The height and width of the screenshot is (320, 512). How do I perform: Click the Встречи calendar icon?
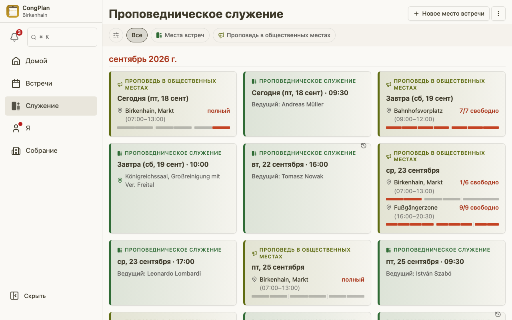point(16,84)
